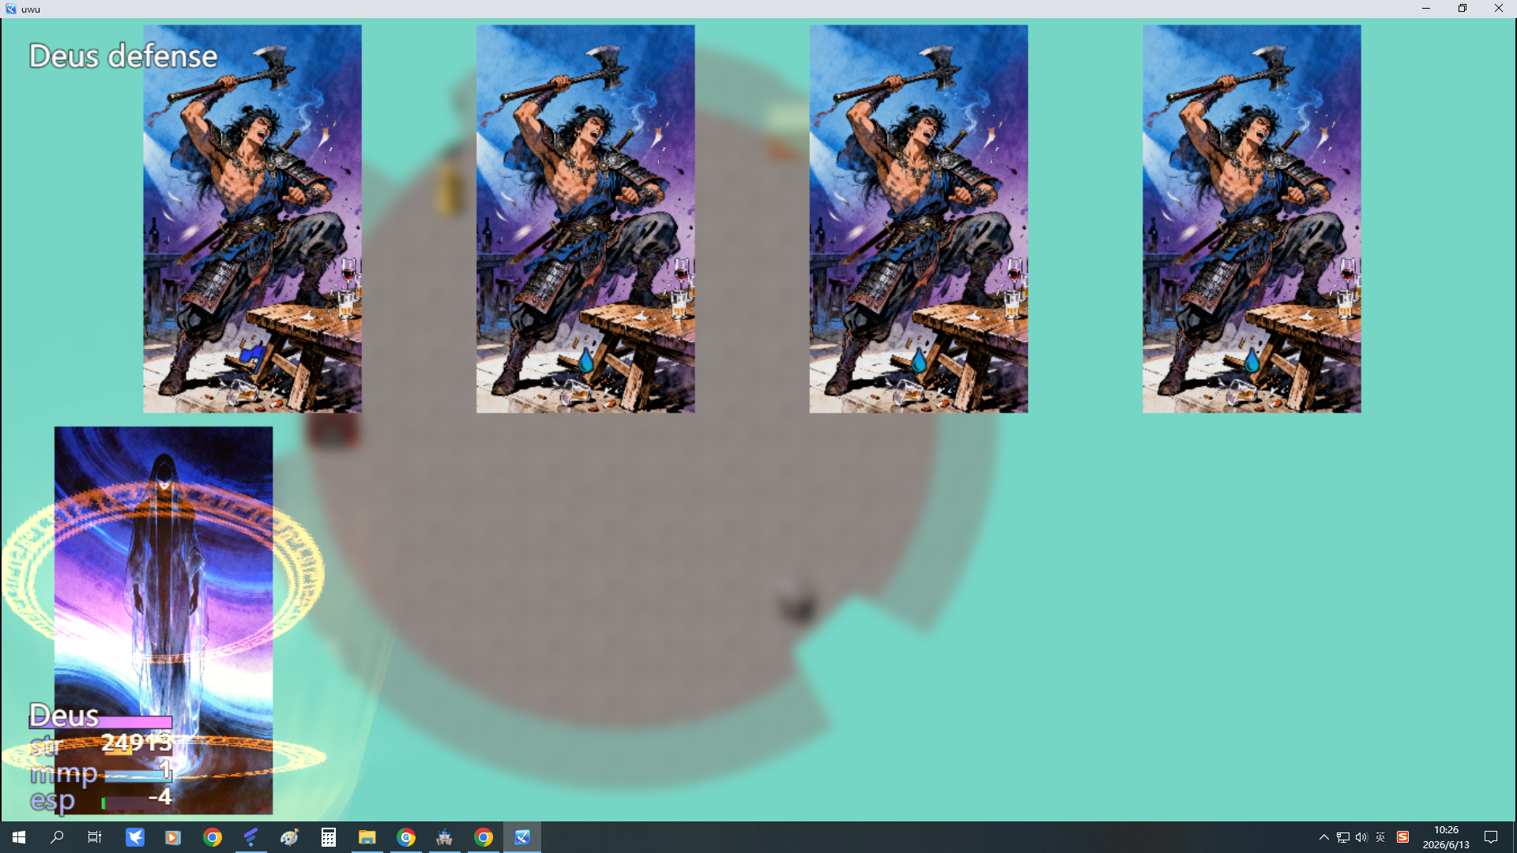
Task: Open the Windows Start menu
Action: [x=19, y=837]
